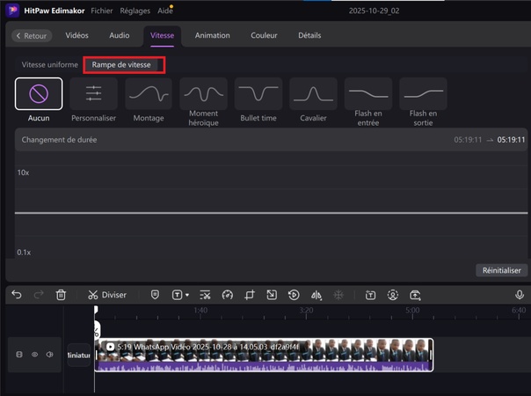Click the undo arrow in timeline toolbar
531x396 pixels.
(x=16, y=295)
